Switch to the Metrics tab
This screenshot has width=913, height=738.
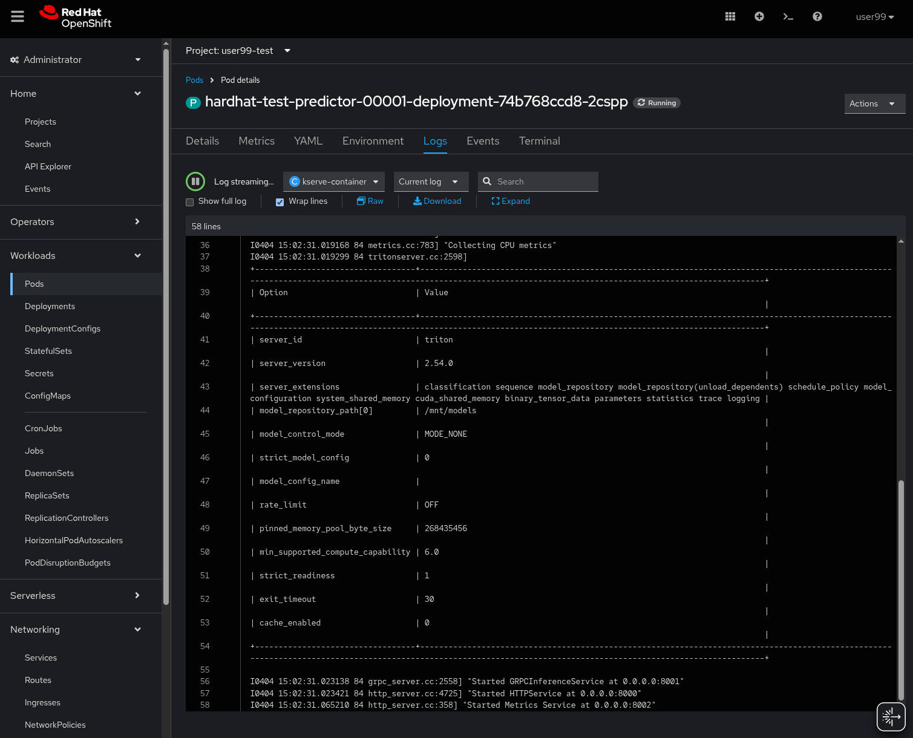click(257, 141)
